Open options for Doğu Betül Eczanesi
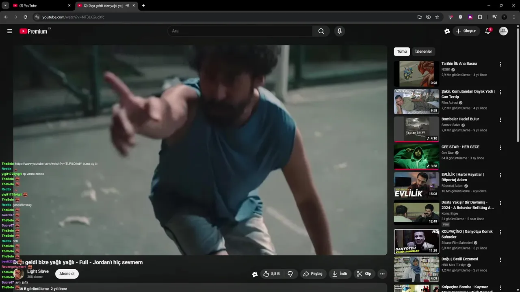The width and height of the screenshot is (520, 292). (x=500, y=260)
